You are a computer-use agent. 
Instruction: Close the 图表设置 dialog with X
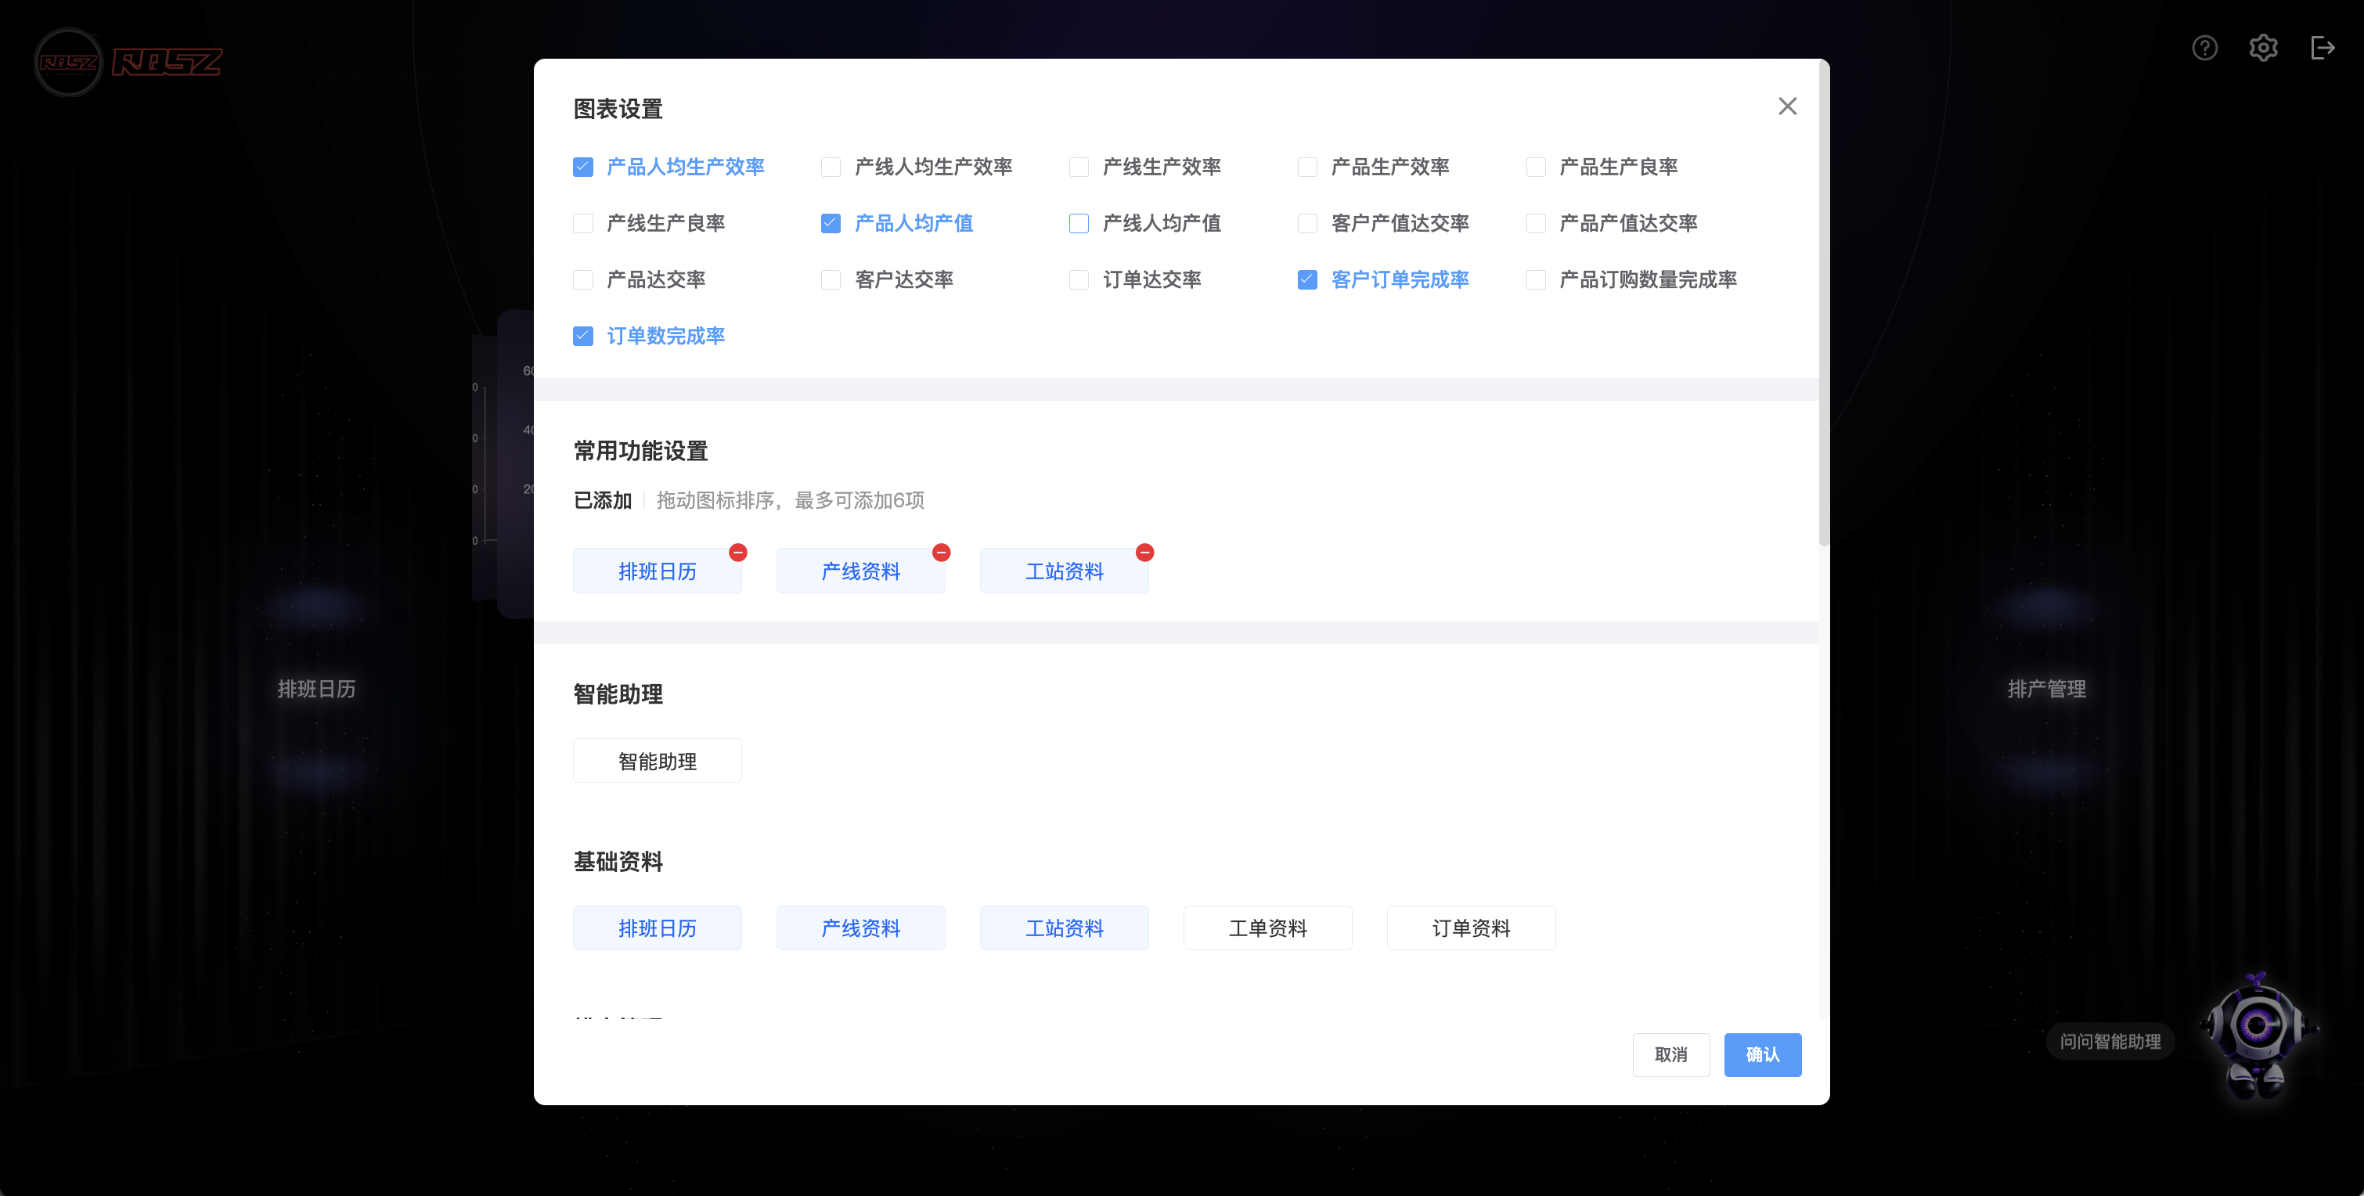1787,106
